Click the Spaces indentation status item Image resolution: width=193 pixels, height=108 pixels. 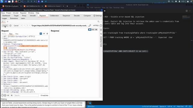coord(163,106)
